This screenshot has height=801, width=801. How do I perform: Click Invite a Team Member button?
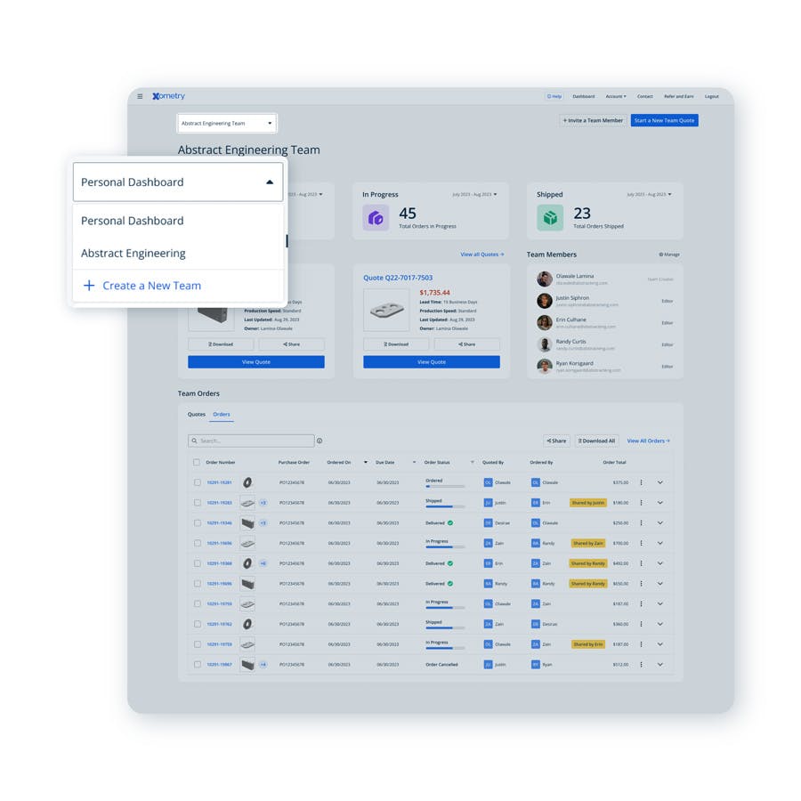click(x=593, y=120)
